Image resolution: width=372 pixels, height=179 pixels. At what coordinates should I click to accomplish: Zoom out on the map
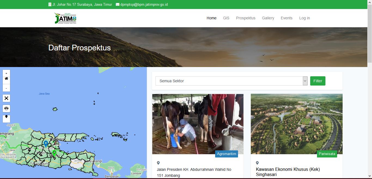(6, 88)
